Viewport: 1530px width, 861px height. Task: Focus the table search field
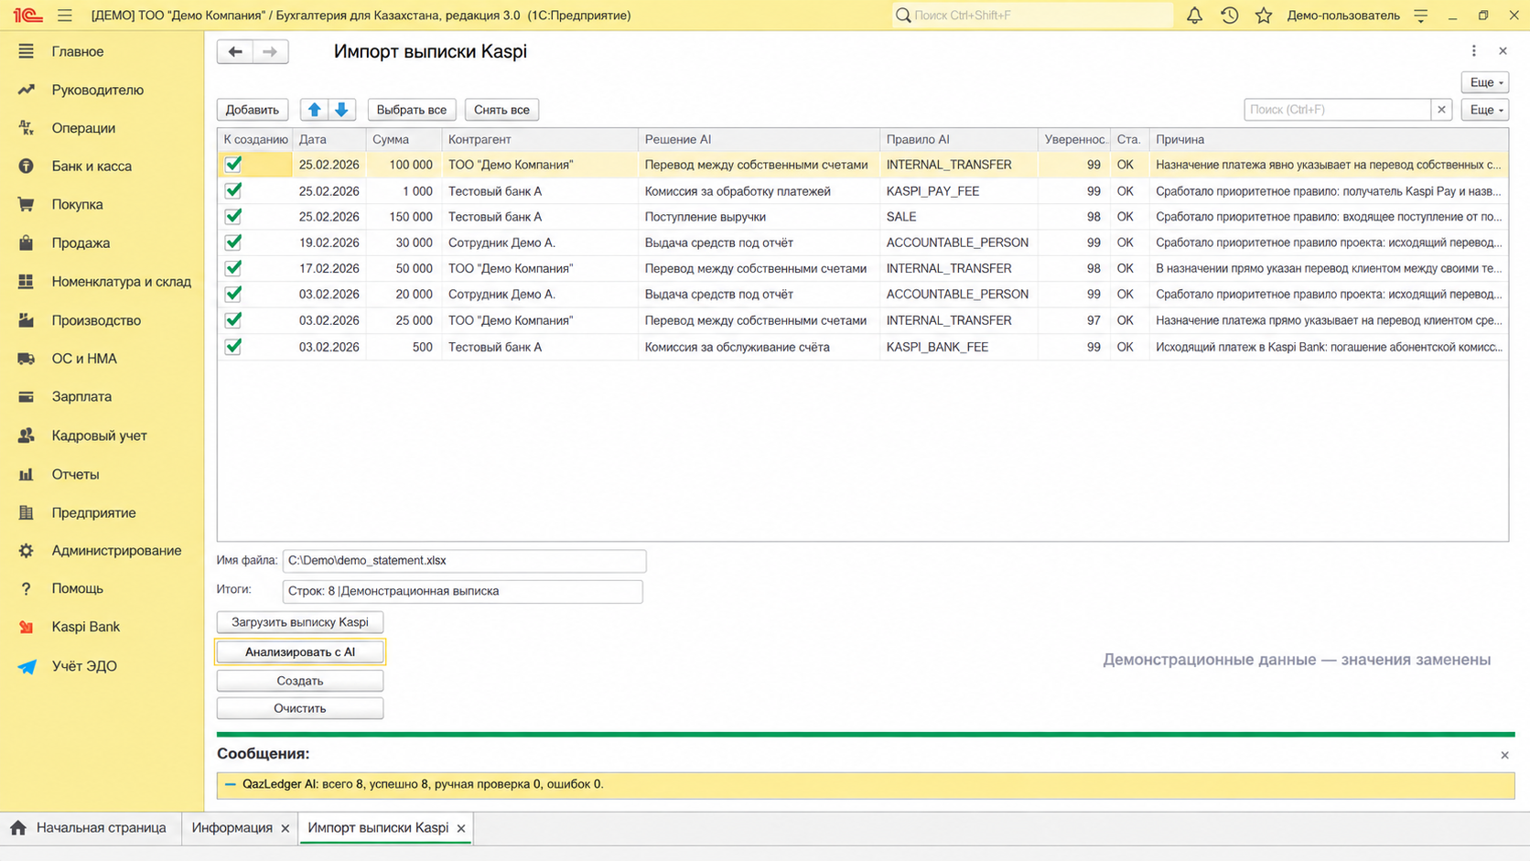tap(1338, 110)
